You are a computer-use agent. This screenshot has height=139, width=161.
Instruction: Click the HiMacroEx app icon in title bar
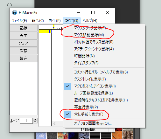coord(15,13)
